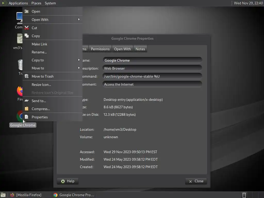Open the Places menu
This screenshot has height=198, width=264.
(36, 3)
